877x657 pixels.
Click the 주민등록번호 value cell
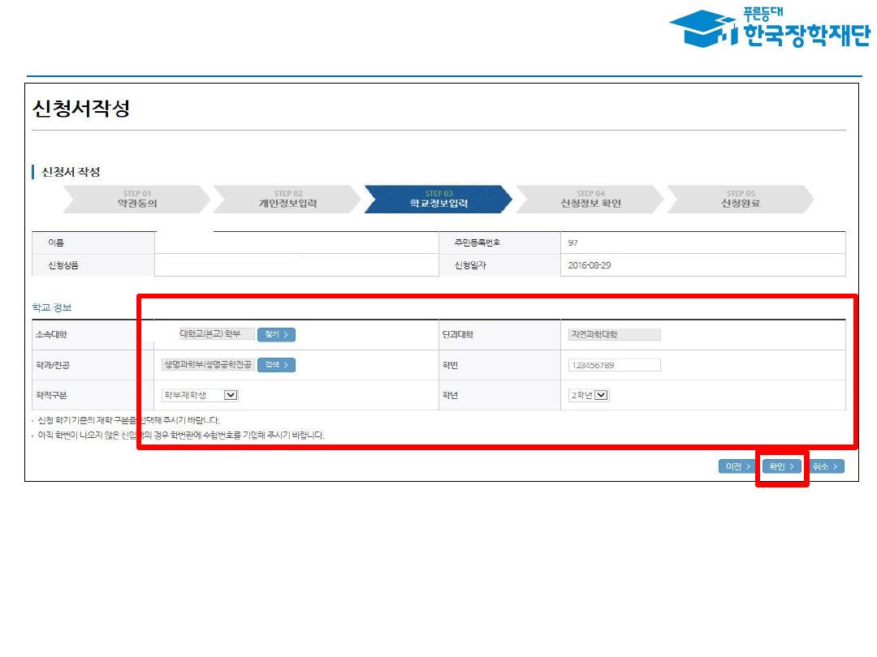pos(702,243)
